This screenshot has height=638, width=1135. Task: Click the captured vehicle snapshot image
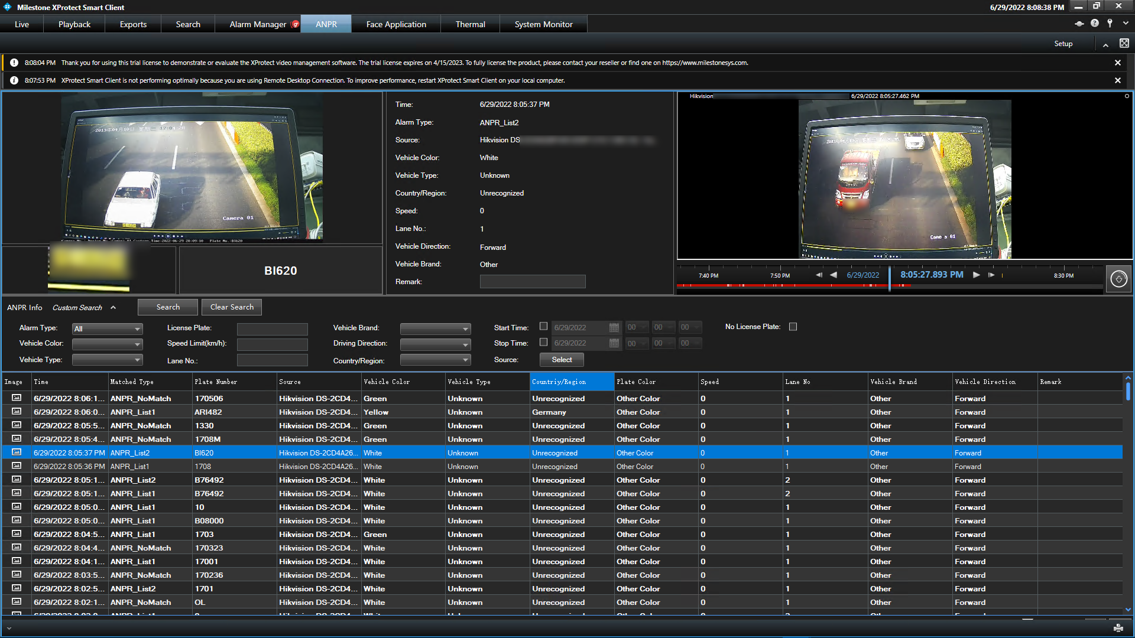click(x=193, y=168)
